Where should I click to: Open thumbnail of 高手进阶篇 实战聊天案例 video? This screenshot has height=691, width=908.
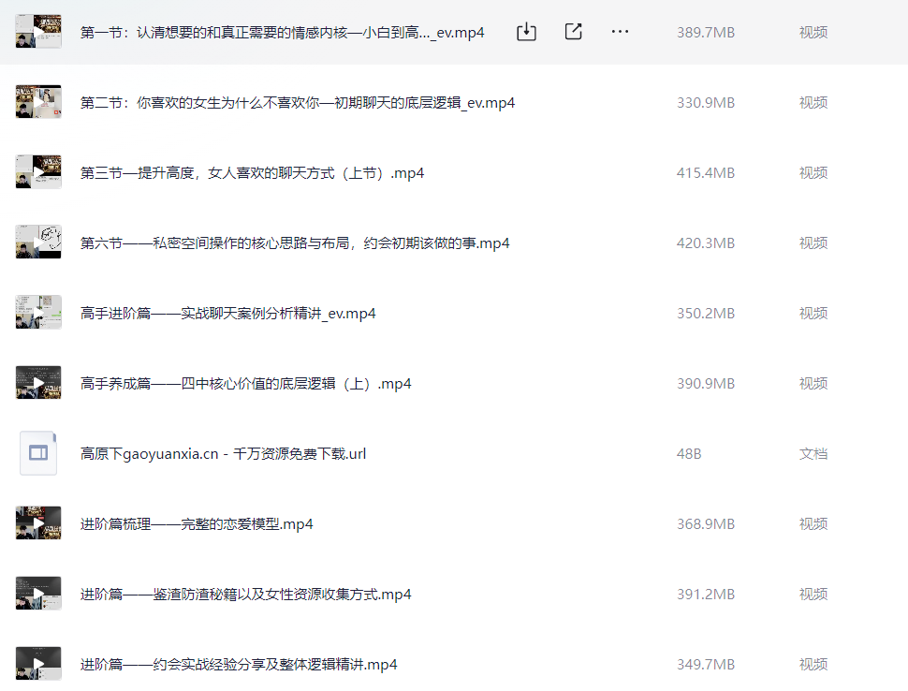point(38,313)
